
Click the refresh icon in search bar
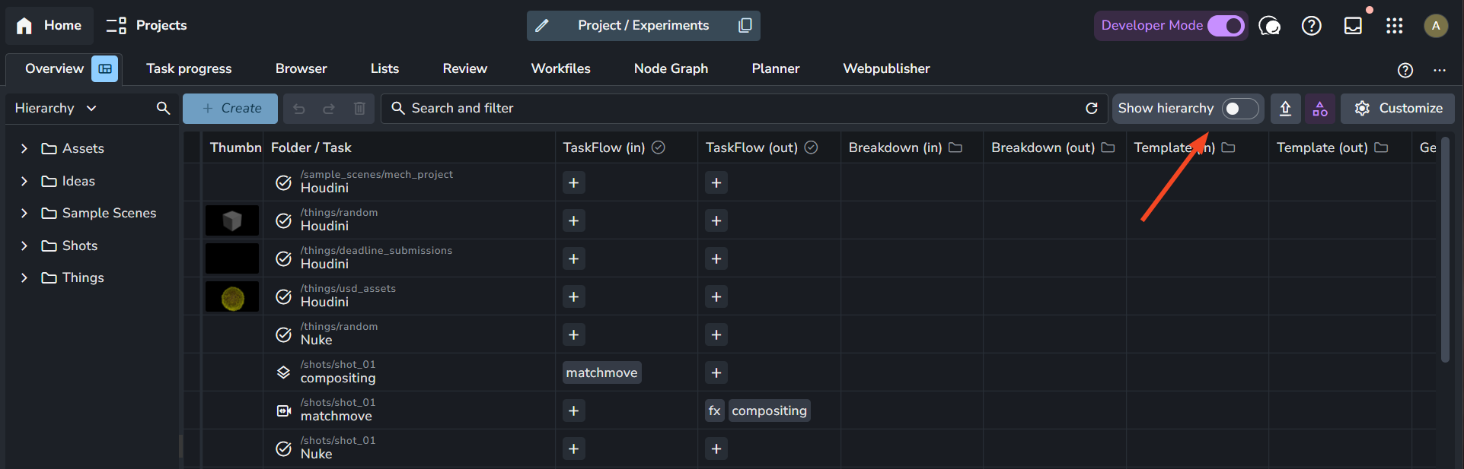[x=1091, y=109]
